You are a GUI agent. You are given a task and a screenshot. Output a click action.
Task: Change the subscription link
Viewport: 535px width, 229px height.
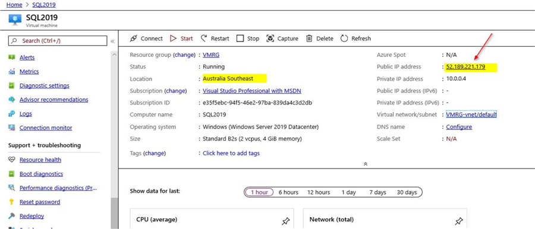176,91
